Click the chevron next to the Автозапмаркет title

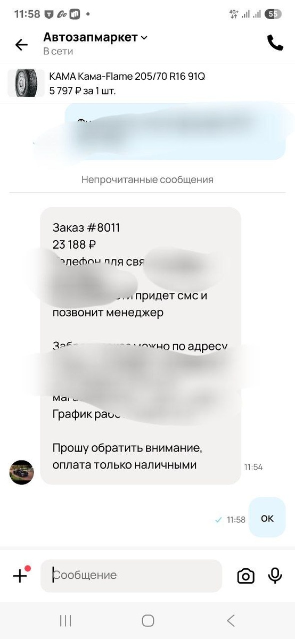coord(144,38)
